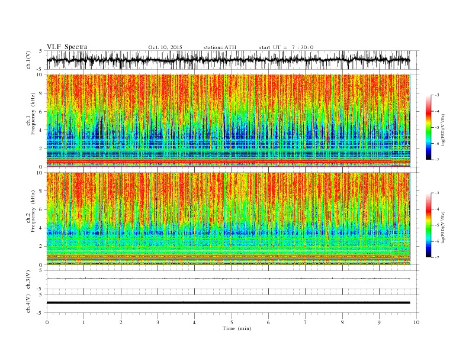
Task: Click the thick ch.4 voltage trace
Action: [228, 303]
